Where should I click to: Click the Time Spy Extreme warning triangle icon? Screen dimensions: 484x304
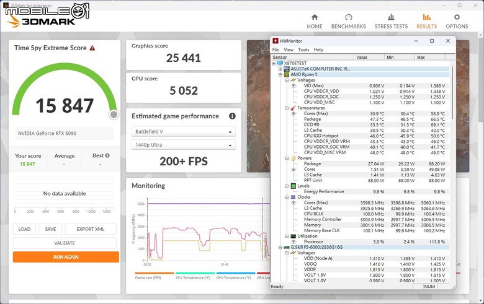point(92,48)
